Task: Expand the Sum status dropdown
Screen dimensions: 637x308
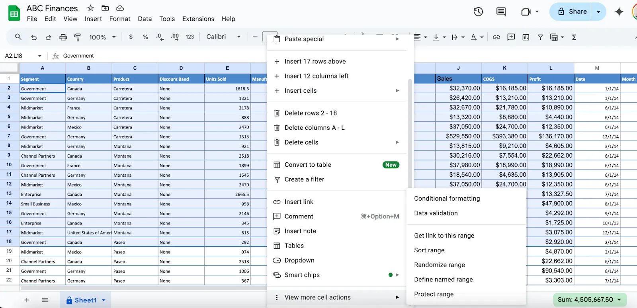Action: pyautogui.click(x=619, y=300)
